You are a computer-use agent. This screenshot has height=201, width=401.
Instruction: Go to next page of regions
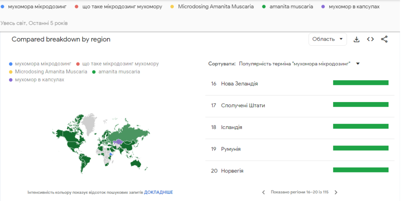pos(336,192)
